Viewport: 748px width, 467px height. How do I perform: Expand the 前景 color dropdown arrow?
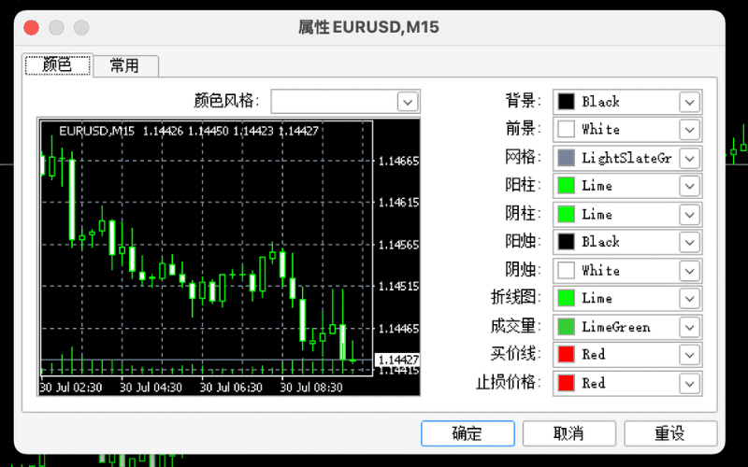click(x=689, y=130)
